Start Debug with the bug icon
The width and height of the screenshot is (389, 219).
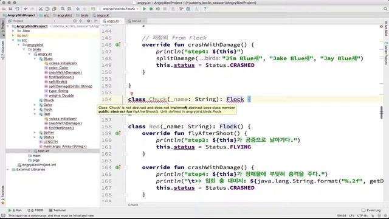151,9
